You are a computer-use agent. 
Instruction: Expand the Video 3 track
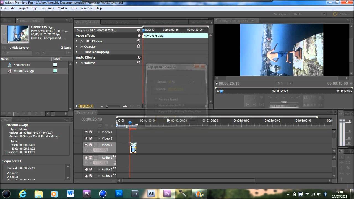pos(99,132)
